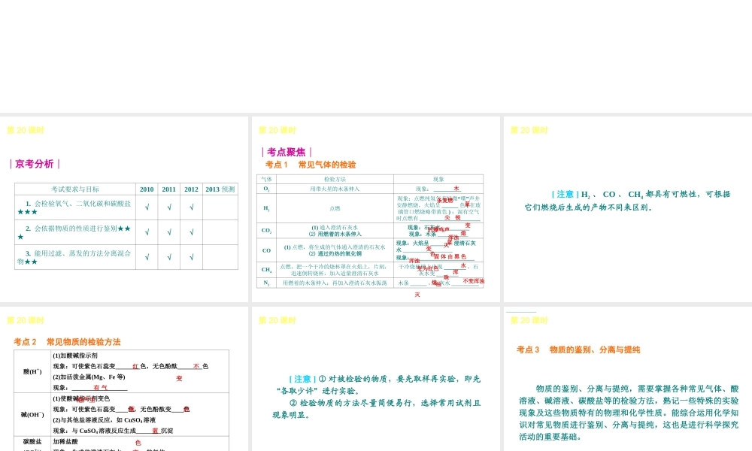The image size is (752, 451).
Task: Click 第 20 课时 label on 考点3 slide
Action: click(x=529, y=320)
